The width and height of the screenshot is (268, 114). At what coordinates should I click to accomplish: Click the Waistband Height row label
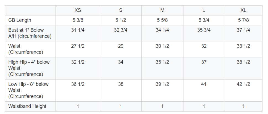[27, 106]
